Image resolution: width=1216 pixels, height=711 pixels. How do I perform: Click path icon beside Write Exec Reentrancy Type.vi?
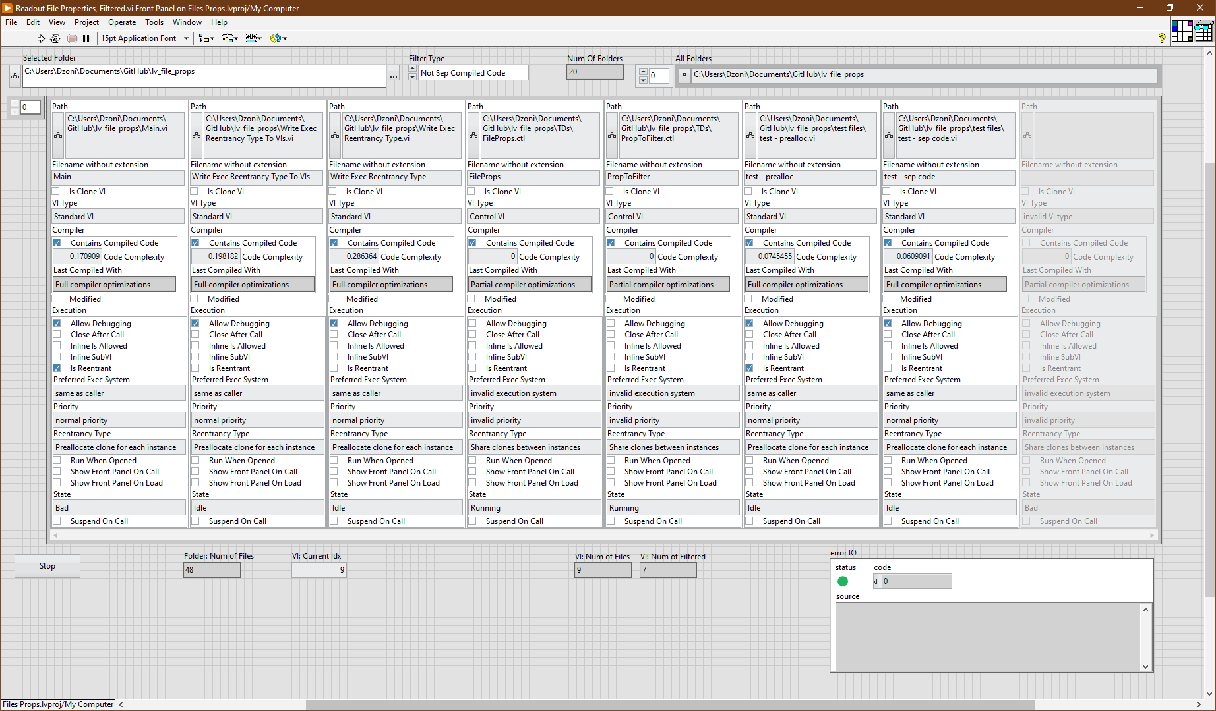(x=335, y=135)
